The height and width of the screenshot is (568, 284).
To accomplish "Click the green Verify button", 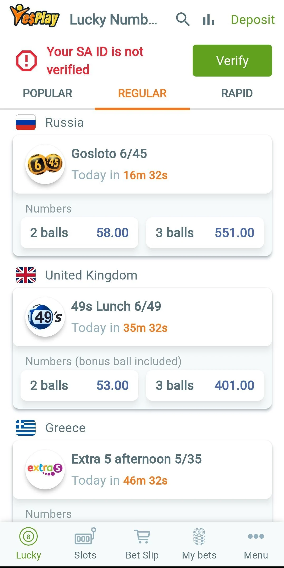I will point(232,61).
